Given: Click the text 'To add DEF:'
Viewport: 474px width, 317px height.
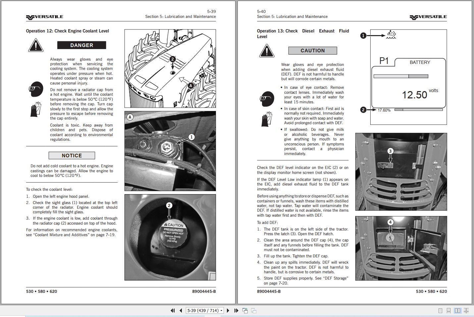Looking at the screenshot, I should [x=268, y=223].
